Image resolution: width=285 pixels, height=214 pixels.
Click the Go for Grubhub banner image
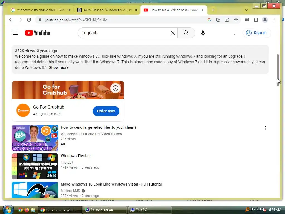(68, 90)
